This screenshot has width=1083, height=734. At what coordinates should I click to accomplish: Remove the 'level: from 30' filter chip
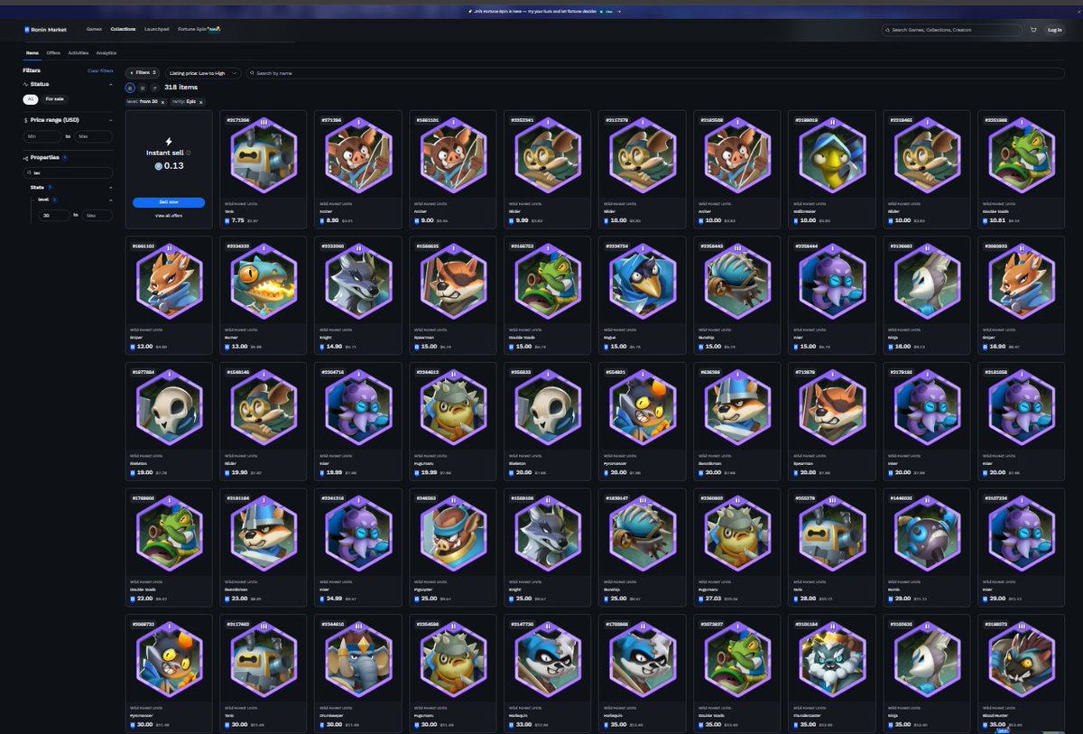(162, 103)
